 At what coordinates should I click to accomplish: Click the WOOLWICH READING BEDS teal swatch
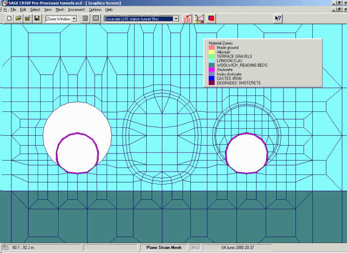tap(212, 65)
